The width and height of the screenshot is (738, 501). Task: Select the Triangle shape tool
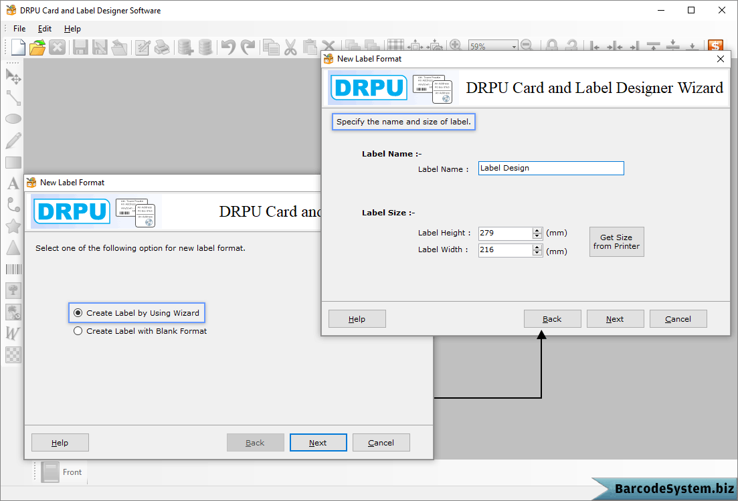[x=13, y=247]
